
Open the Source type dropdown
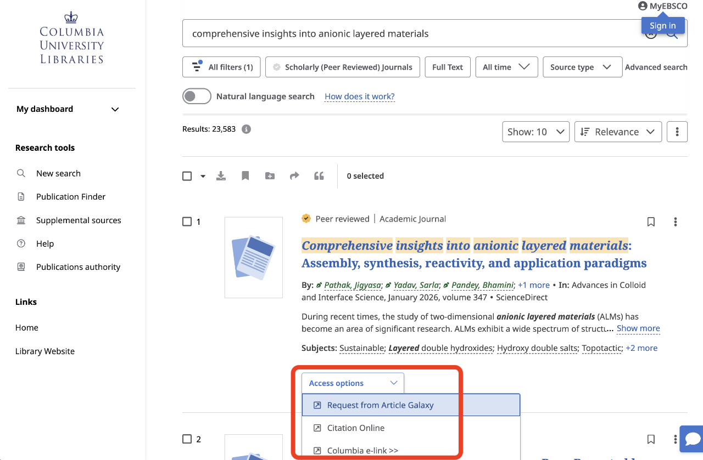582,66
